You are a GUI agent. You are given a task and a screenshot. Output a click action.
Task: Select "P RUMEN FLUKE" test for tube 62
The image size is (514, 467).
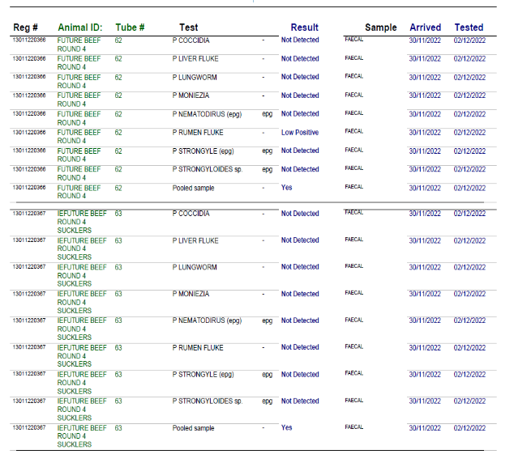click(198, 133)
